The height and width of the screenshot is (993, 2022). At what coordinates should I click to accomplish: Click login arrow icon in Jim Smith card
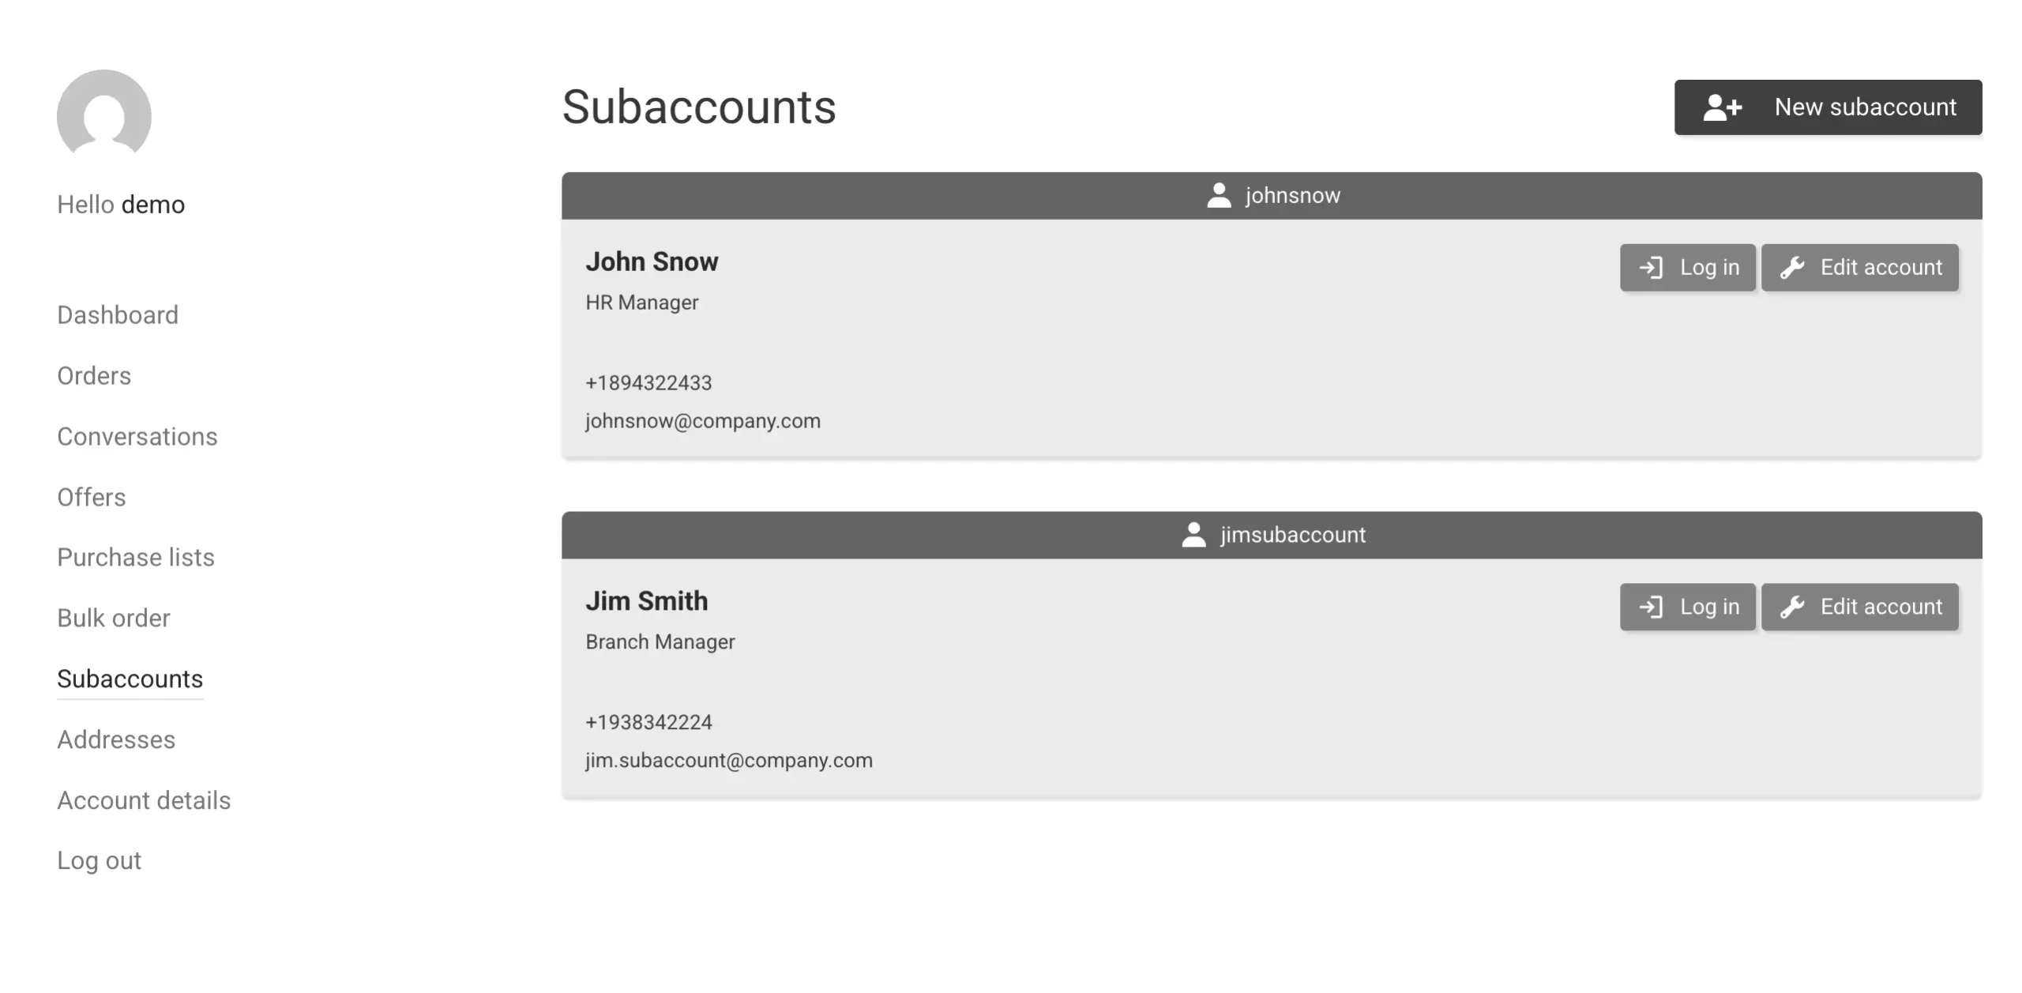coord(1651,607)
